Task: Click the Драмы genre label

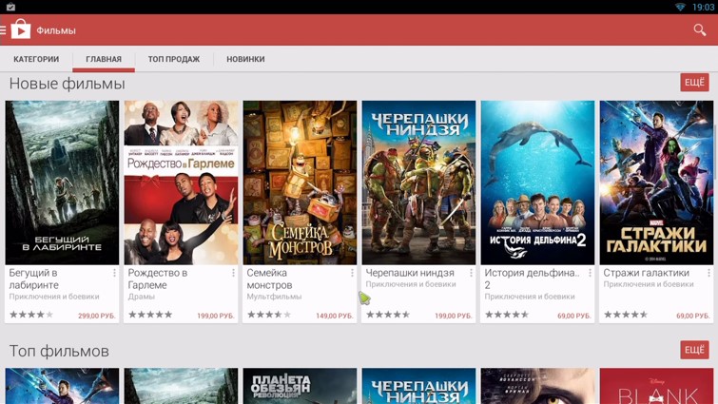Action: (x=142, y=297)
